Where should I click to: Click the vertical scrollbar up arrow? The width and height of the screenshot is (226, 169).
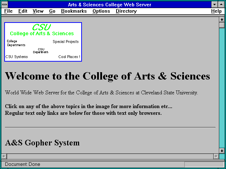coord(222,20)
